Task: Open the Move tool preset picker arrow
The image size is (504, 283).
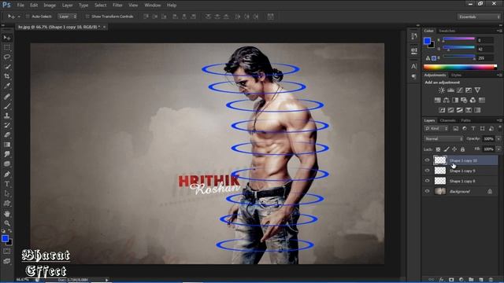Action: [x=19, y=17]
